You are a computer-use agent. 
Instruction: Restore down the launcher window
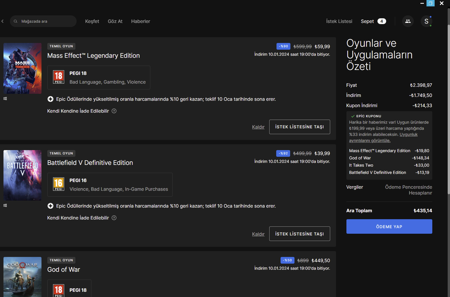431,3
